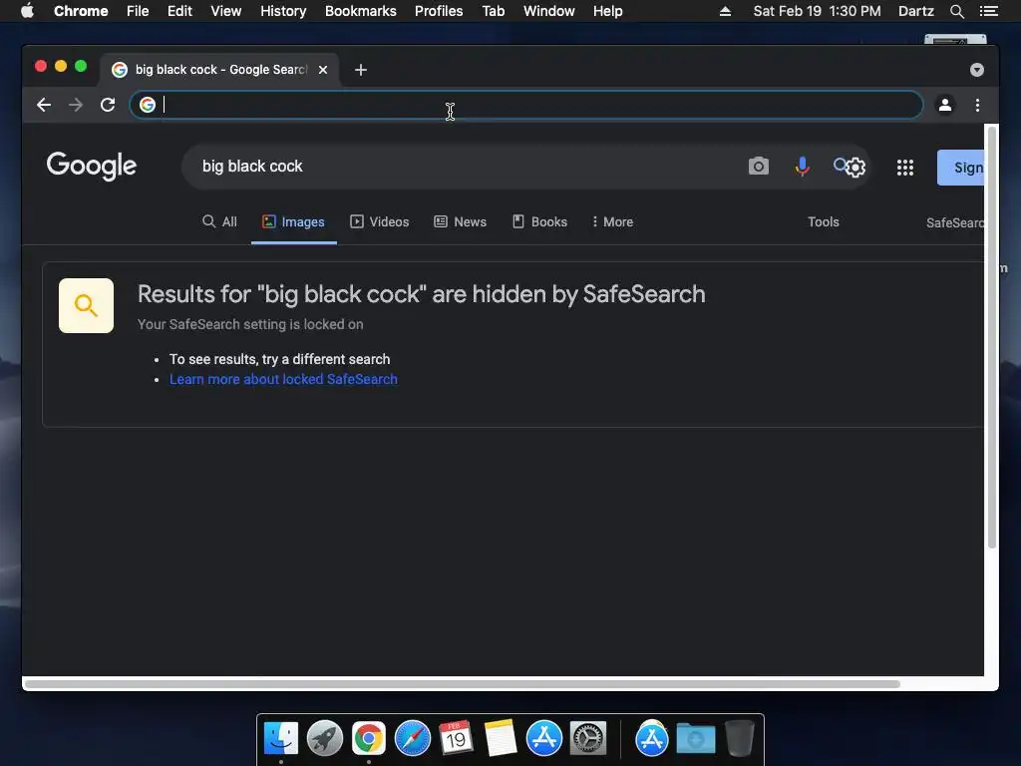The height and width of the screenshot is (766, 1021).
Task: Open the Google apps grid
Action: (x=905, y=168)
